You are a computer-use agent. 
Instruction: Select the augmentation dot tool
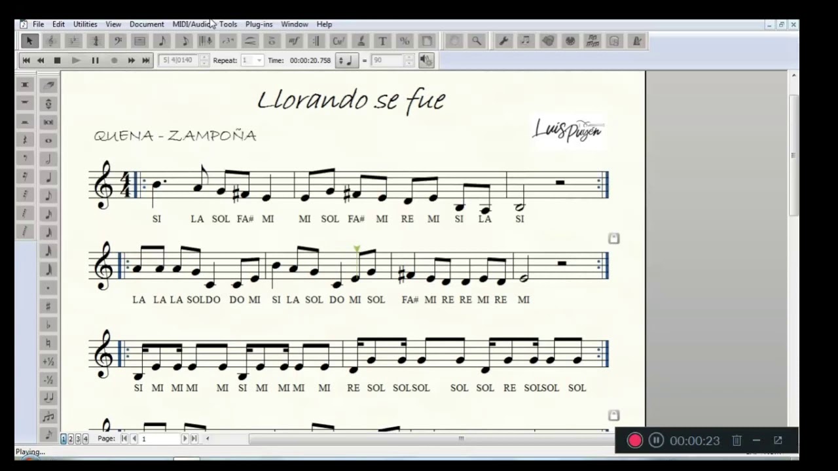click(48, 288)
